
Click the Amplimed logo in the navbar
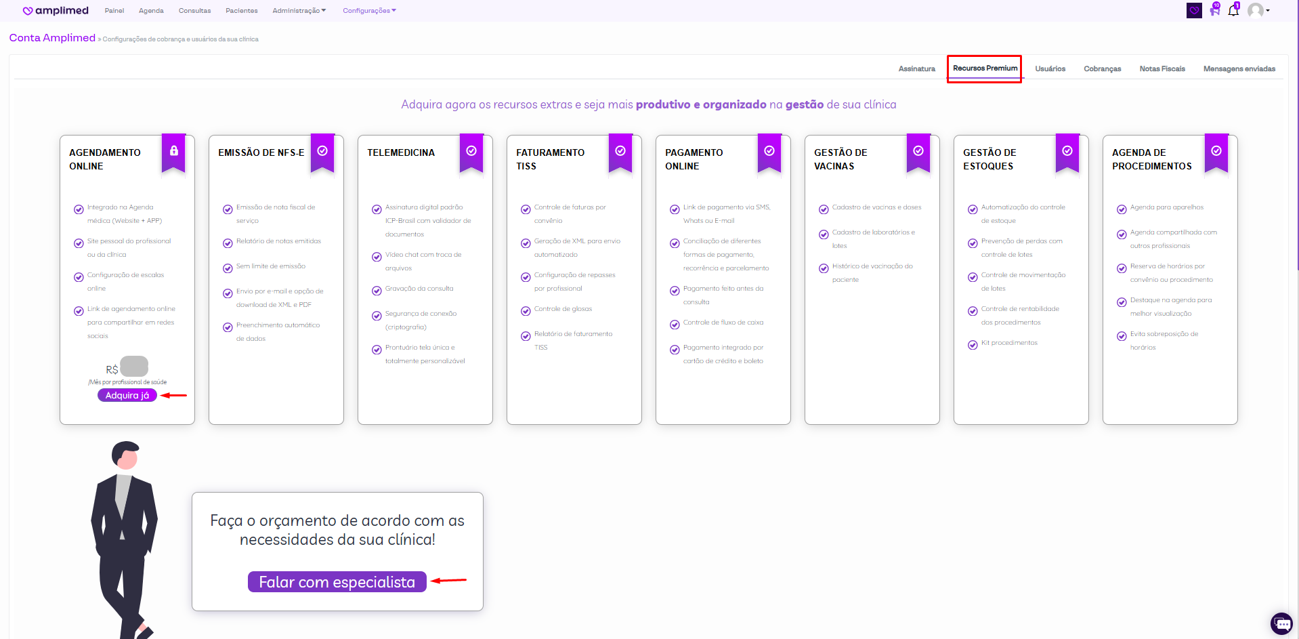click(x=56, y=11)
